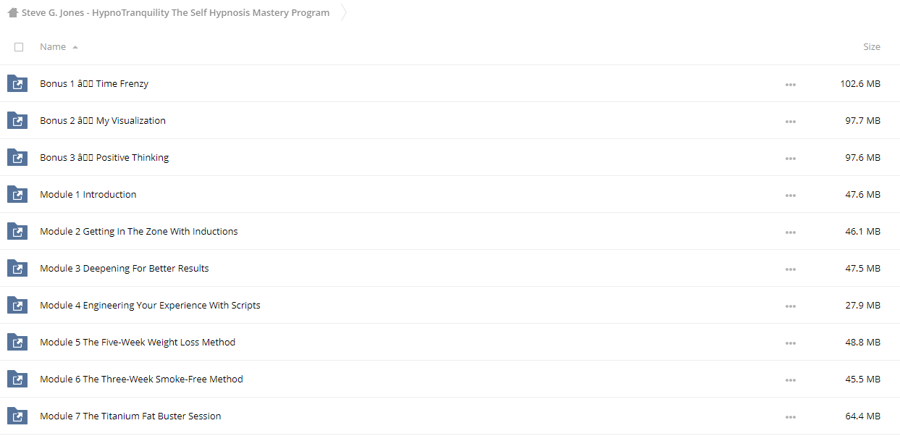
Task: Sort files by Name column header
Action: (x=53, y=46)
